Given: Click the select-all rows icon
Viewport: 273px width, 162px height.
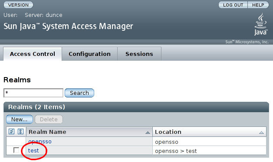Looking at the screenshot, I should [11, 131].
